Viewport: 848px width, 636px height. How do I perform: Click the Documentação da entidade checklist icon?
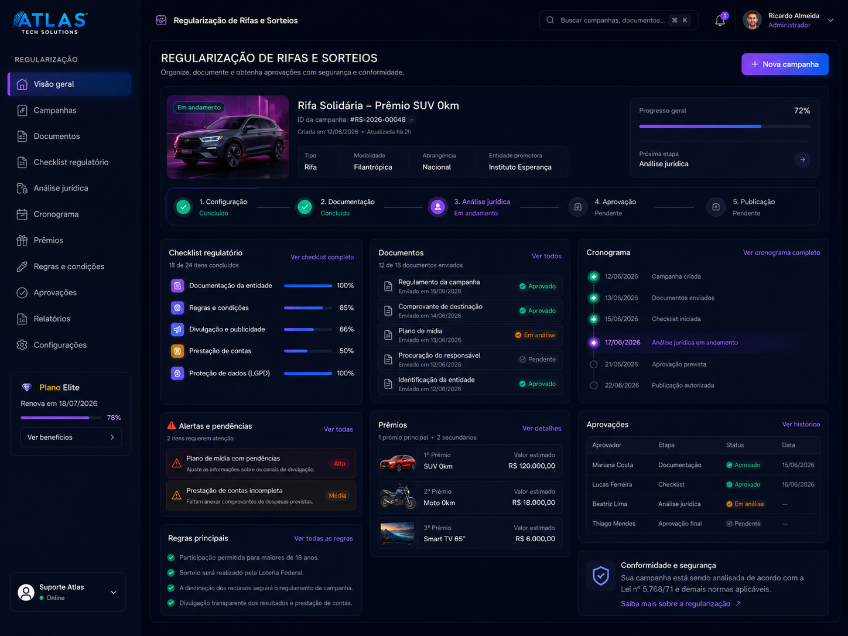[177, 286]
